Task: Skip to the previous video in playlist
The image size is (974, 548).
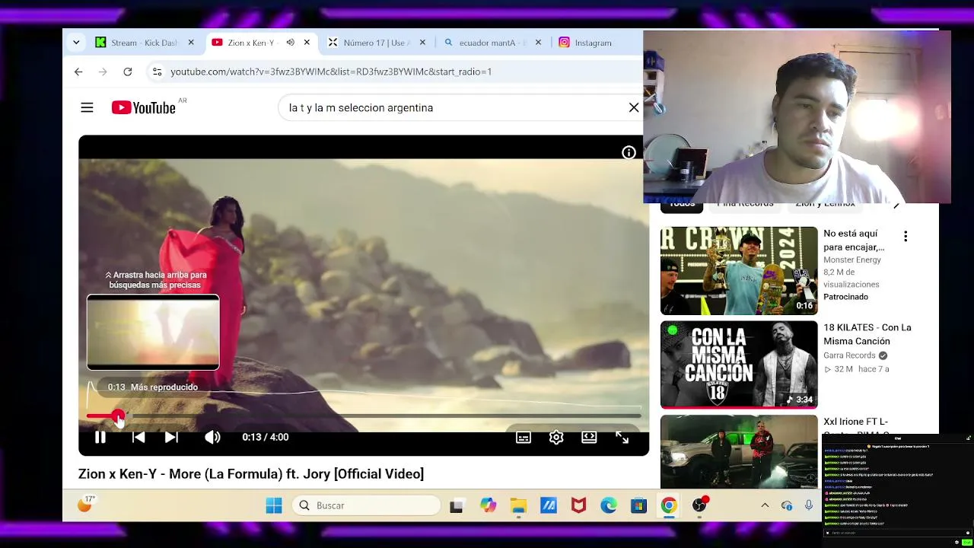Action: tap(138, 437)
